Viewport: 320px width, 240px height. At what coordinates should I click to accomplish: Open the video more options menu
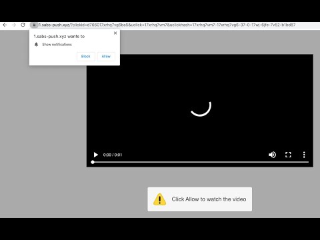[304, 155]
